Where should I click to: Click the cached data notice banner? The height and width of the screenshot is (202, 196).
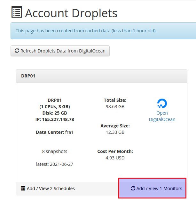point(103,31)
